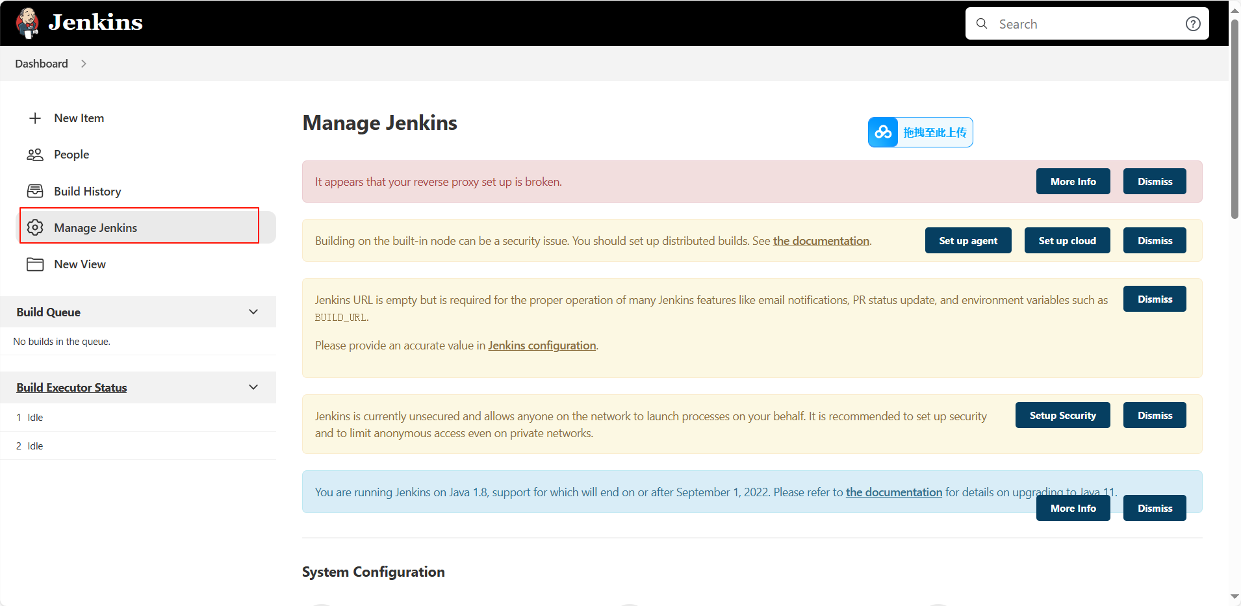
Task: Click executor 1 Idle row
Action: tap(138, 418)
